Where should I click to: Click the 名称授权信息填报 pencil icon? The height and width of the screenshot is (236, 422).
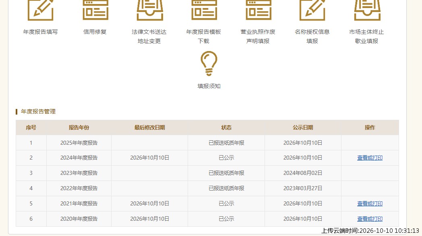point(312,10)
